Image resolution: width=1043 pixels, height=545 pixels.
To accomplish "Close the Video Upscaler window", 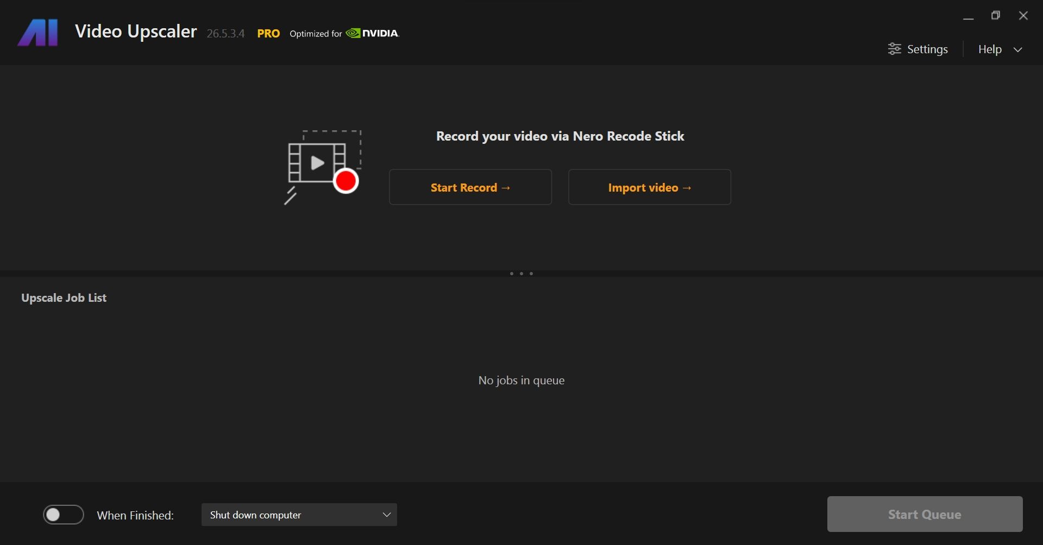I will coord(1023,16).
